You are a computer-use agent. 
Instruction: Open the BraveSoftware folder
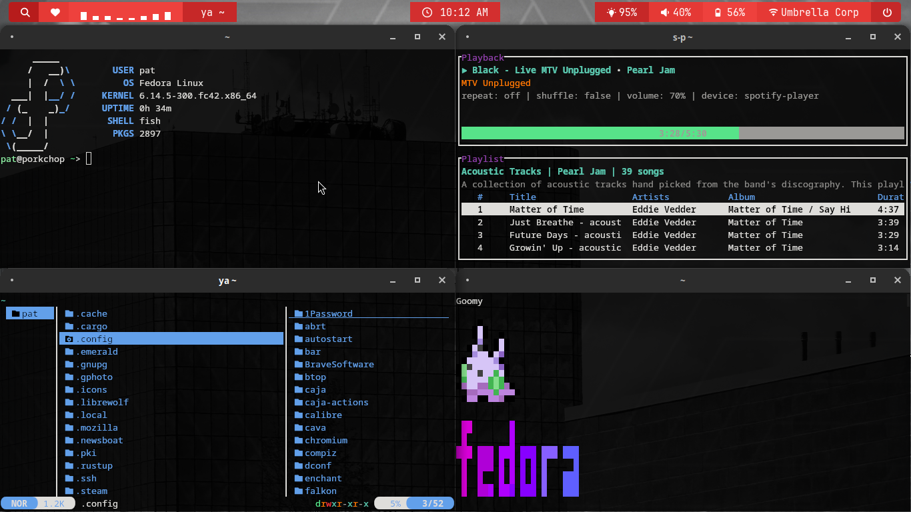pos(339,364)
